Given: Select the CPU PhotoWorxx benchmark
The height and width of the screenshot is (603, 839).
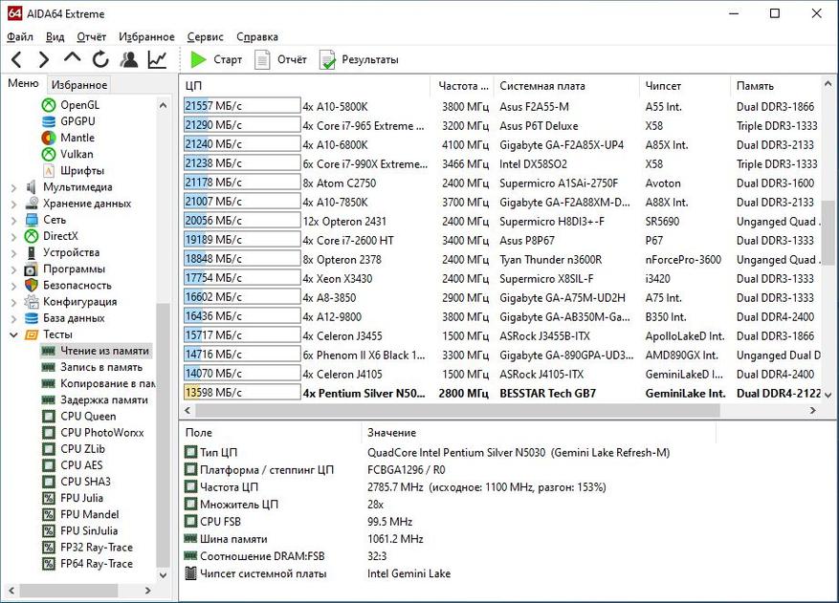Looking at the screenshot, I should click(102, 433).
